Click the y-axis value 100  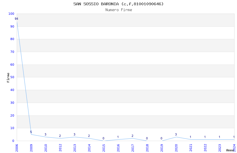(11, 14)
